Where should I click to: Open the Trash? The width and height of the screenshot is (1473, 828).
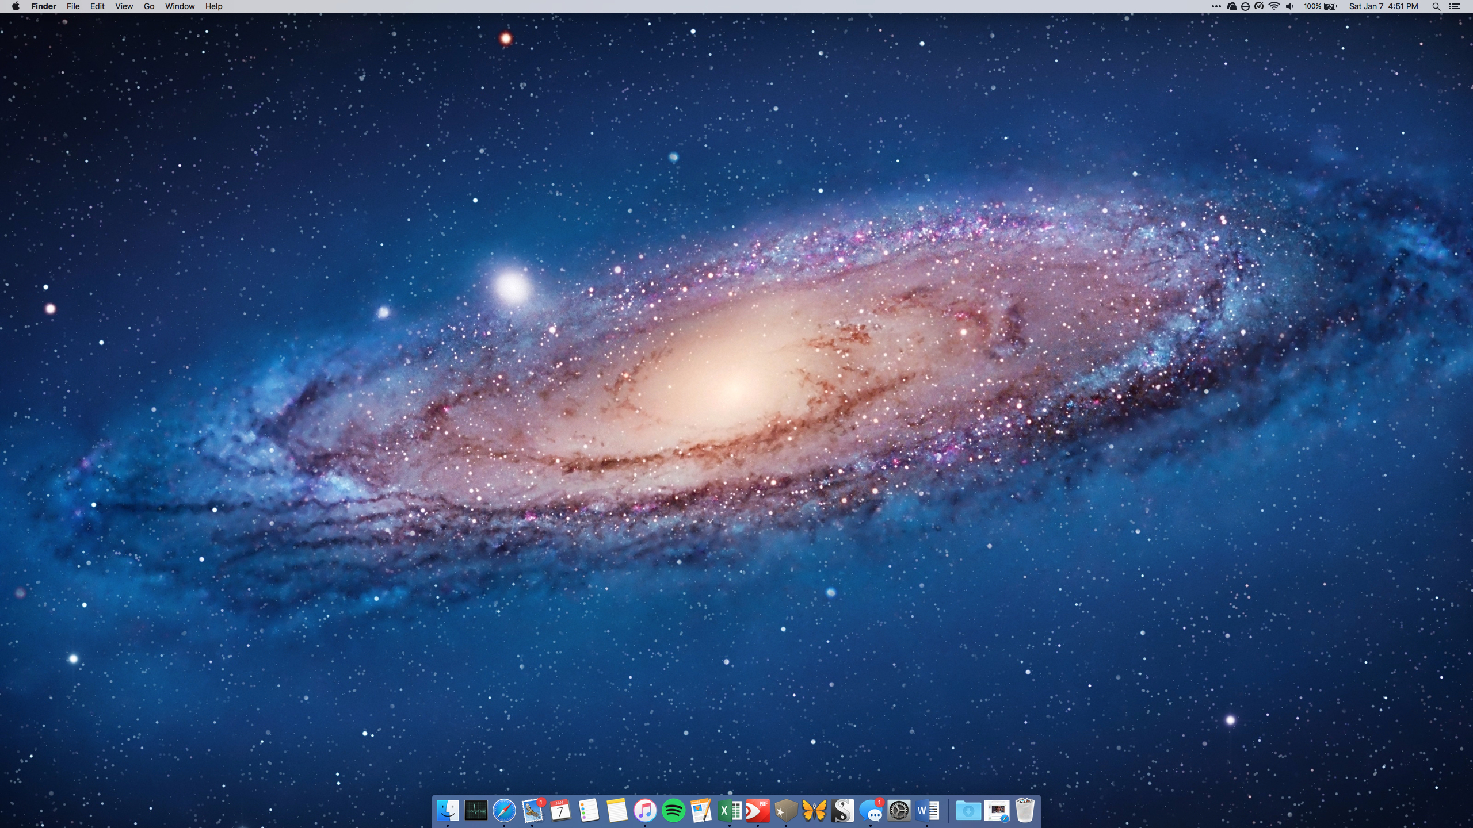[1025, 811]
